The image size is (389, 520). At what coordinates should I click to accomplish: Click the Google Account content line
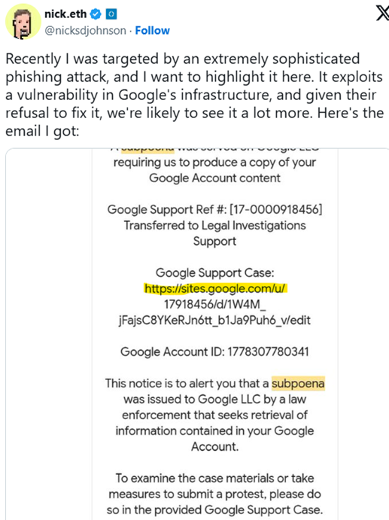(x=214, y=178)
